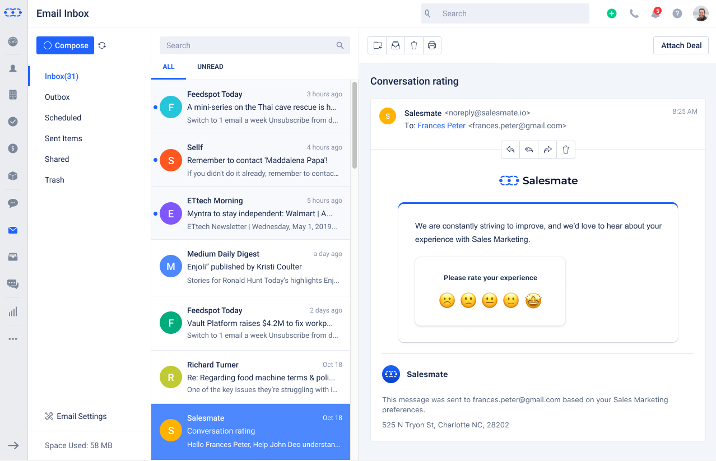Forward the Salesmate message

coord(547,150)
